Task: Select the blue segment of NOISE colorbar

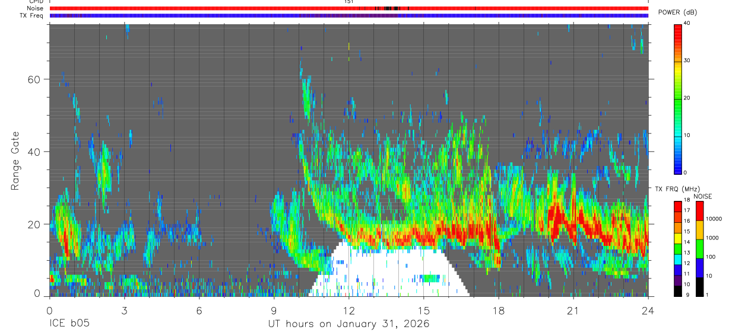Action: [699, 268]
